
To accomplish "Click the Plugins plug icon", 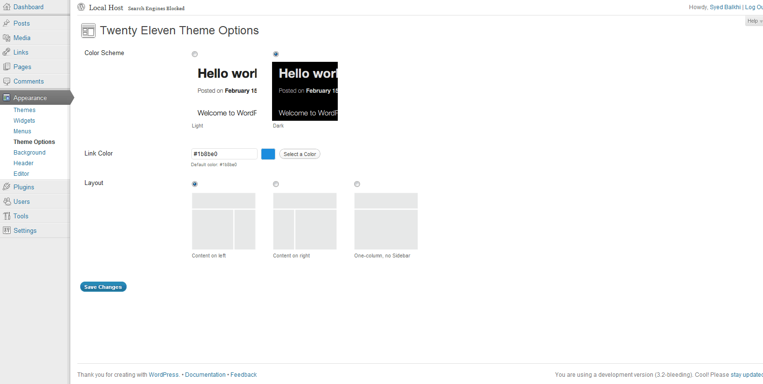I will tap(7, 187).
